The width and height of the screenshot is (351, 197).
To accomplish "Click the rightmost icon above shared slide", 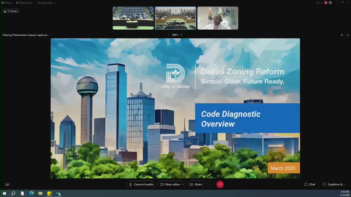I will click(348, 35).
